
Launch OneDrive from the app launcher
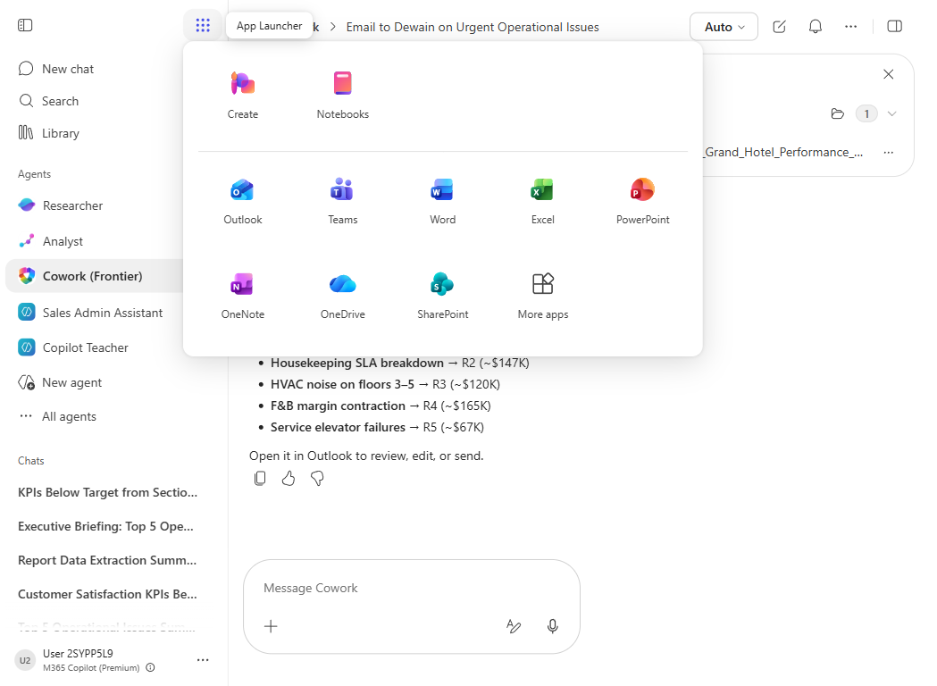click(342, 295)
